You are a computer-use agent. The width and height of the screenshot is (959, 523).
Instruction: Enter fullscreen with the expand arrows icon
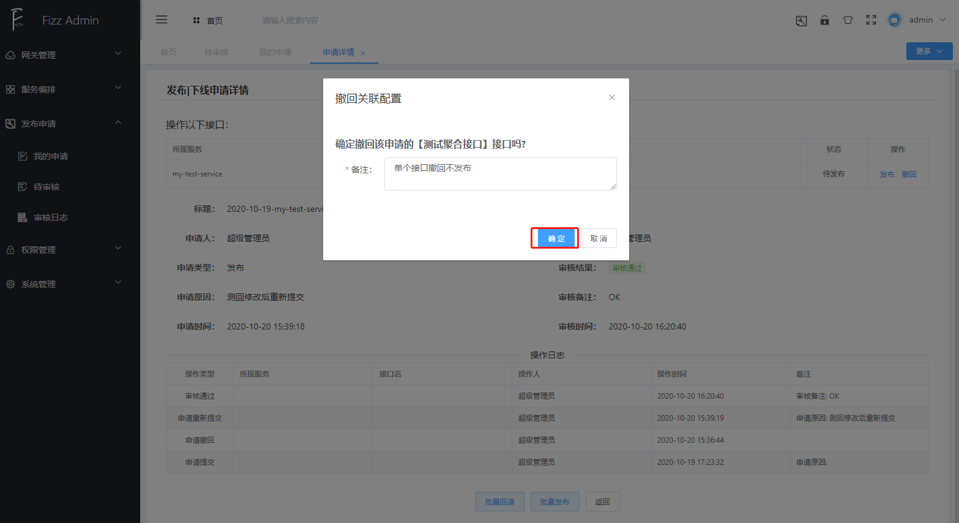[x=871, y=20]
